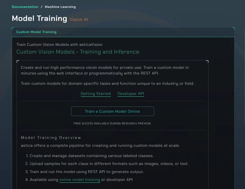Image resolution: width=245 pixels, height=189 pixels.
Task: Open the Getting Started link
Action: coord(95,94)
